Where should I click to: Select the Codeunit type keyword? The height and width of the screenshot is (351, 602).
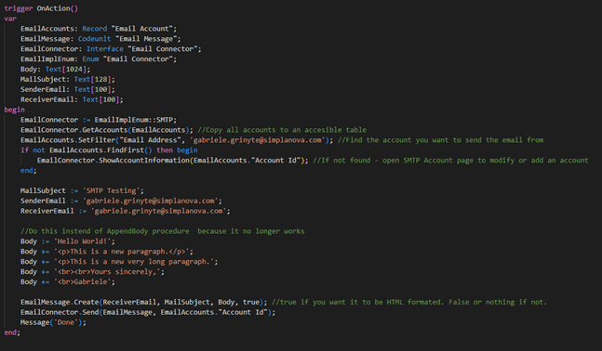95,39
